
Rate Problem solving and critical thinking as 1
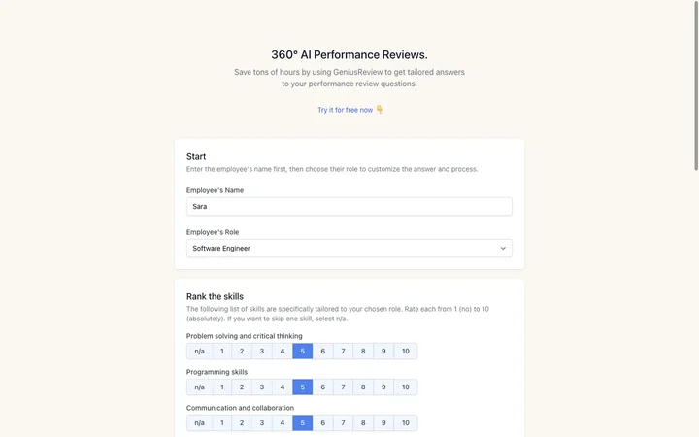click(222, 351)
